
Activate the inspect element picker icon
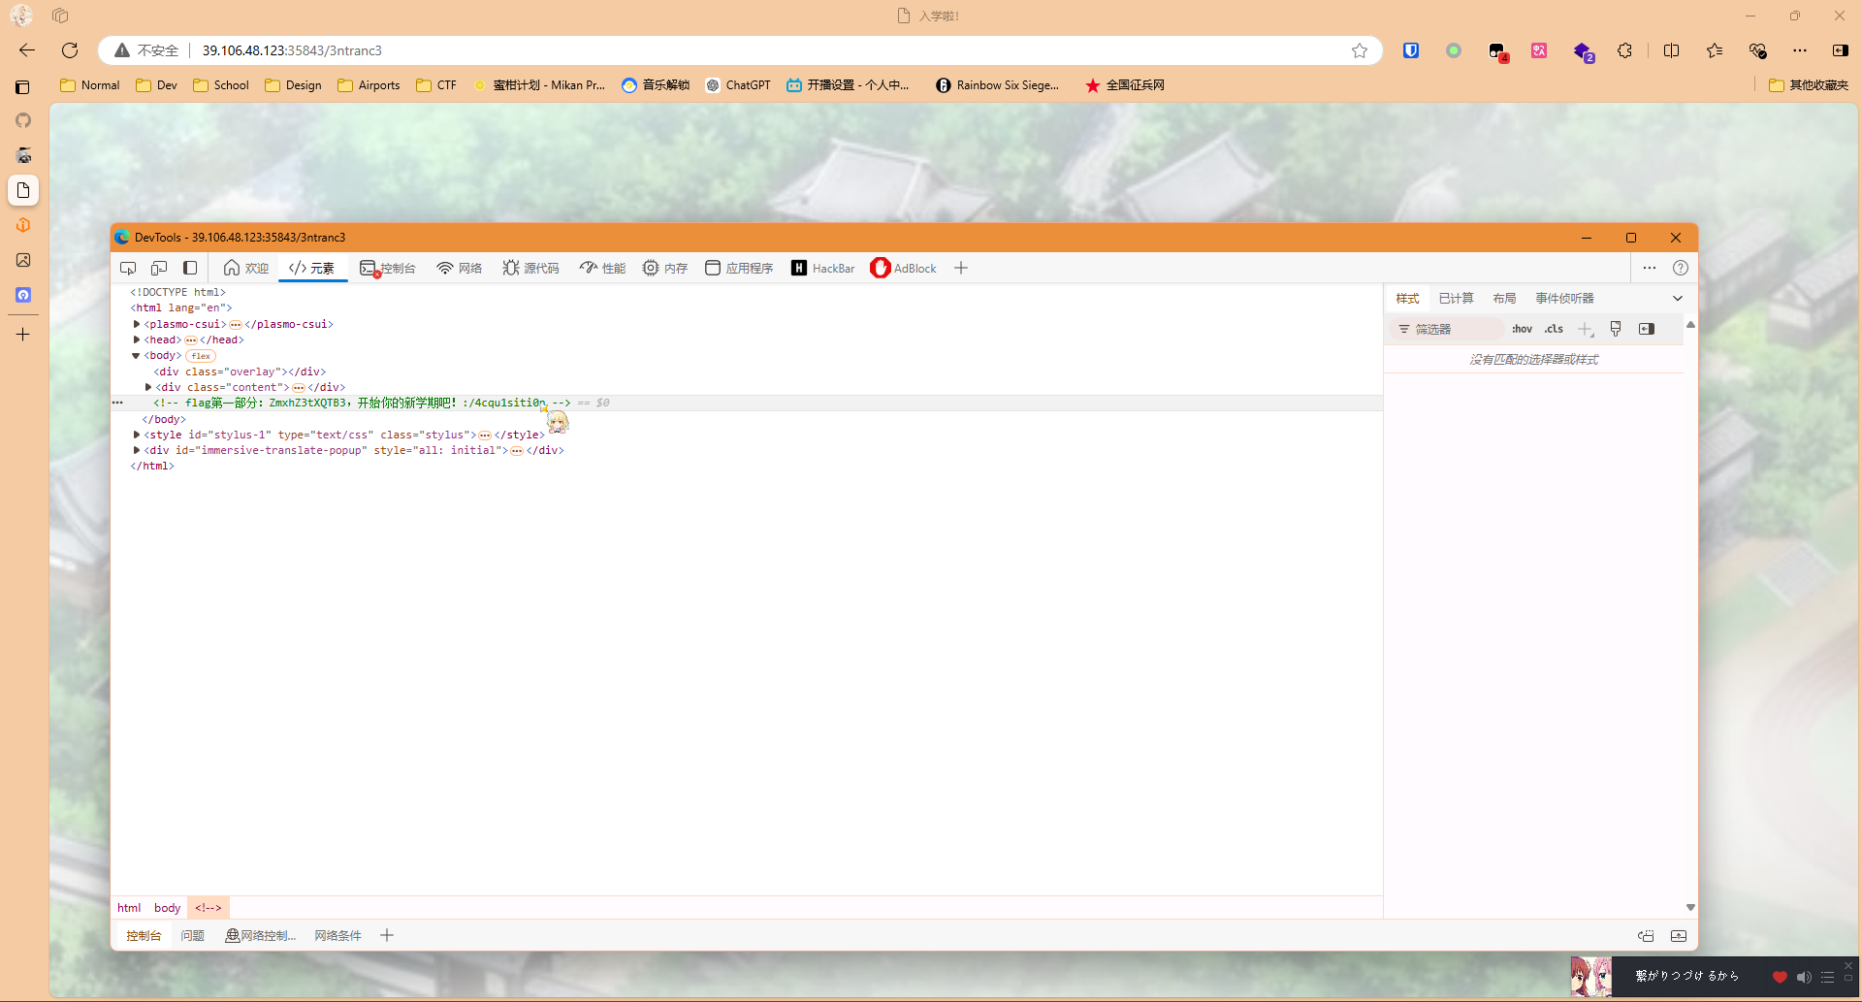pyautogui.click(x=128, y=268)
